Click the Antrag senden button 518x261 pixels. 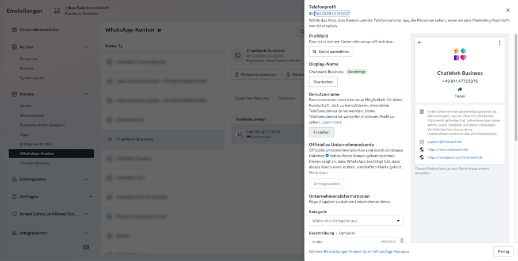pyautogui.click(x=326, y=184)
